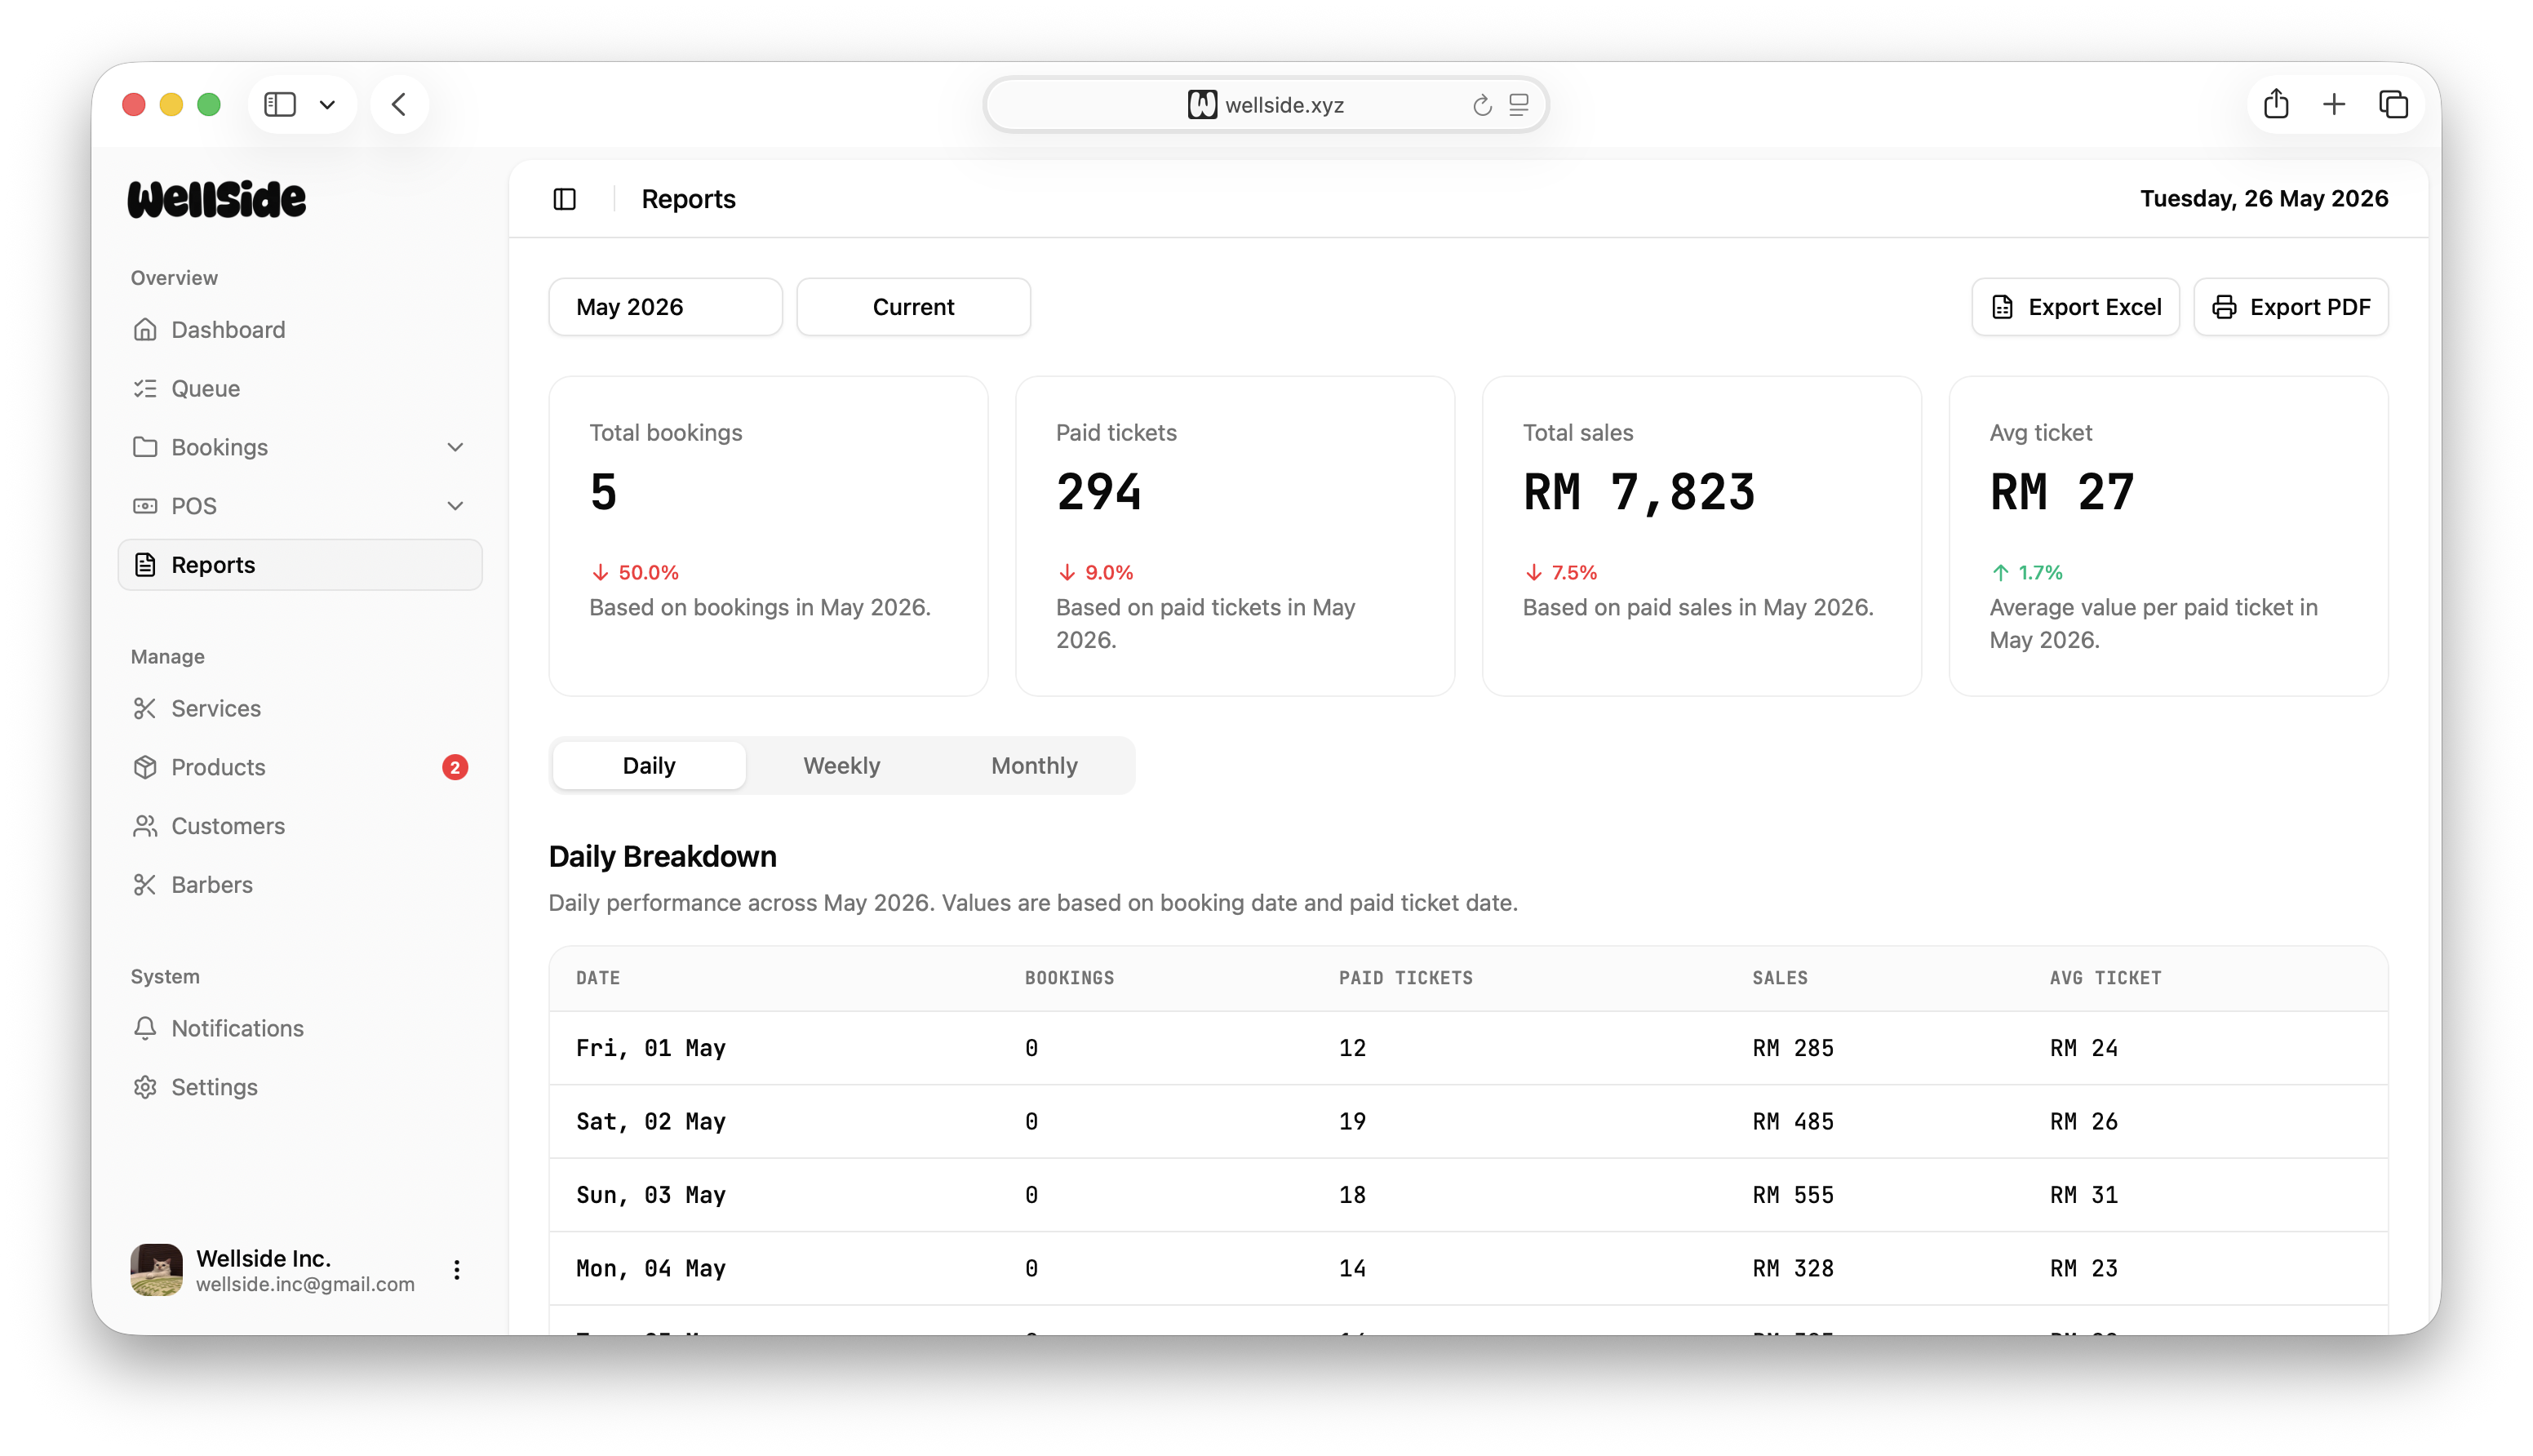Click the wellside.inc@gmail.com account email

306,1284
